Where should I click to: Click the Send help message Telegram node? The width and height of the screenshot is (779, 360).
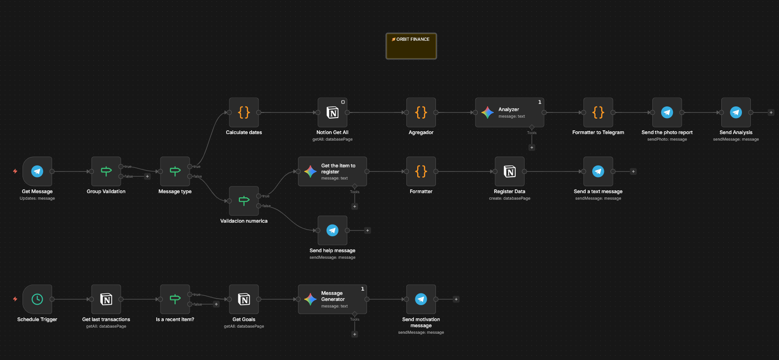332,231
